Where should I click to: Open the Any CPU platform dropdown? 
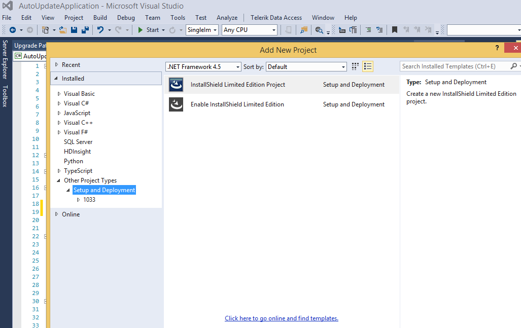pos(250,30)
